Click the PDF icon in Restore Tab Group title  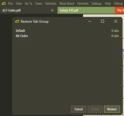point(17,21)
